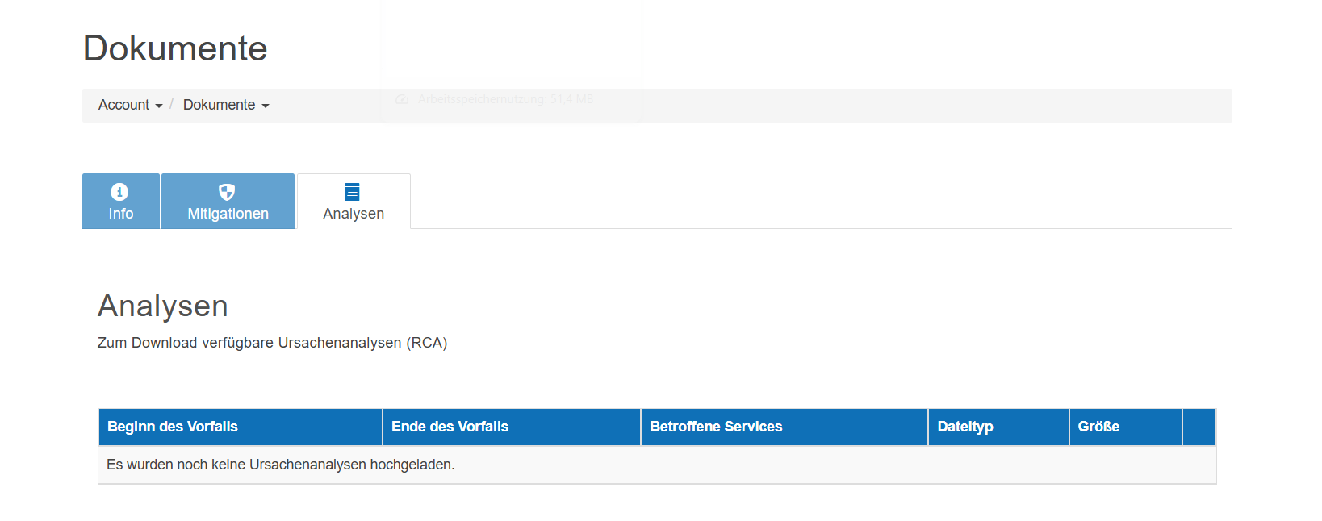This screenshot has height=521, width=1322.
Task: Switch to the Mitigationen tab label
Action: click(228, 214)
